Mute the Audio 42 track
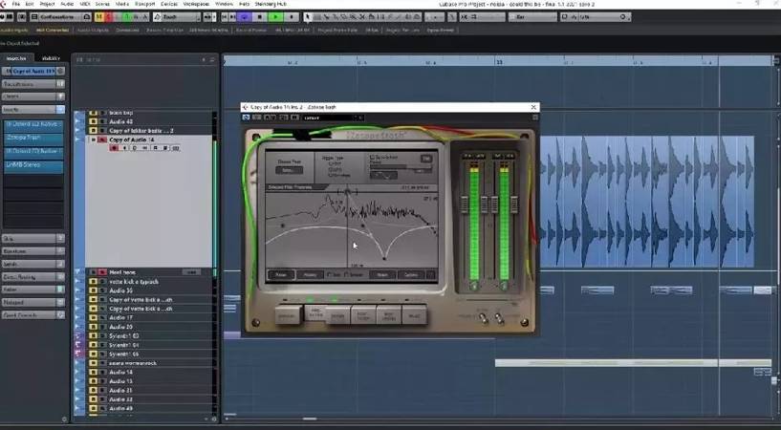Image resolution: width=781 pixels, height=430 pixels. click(x=93, y=121)
